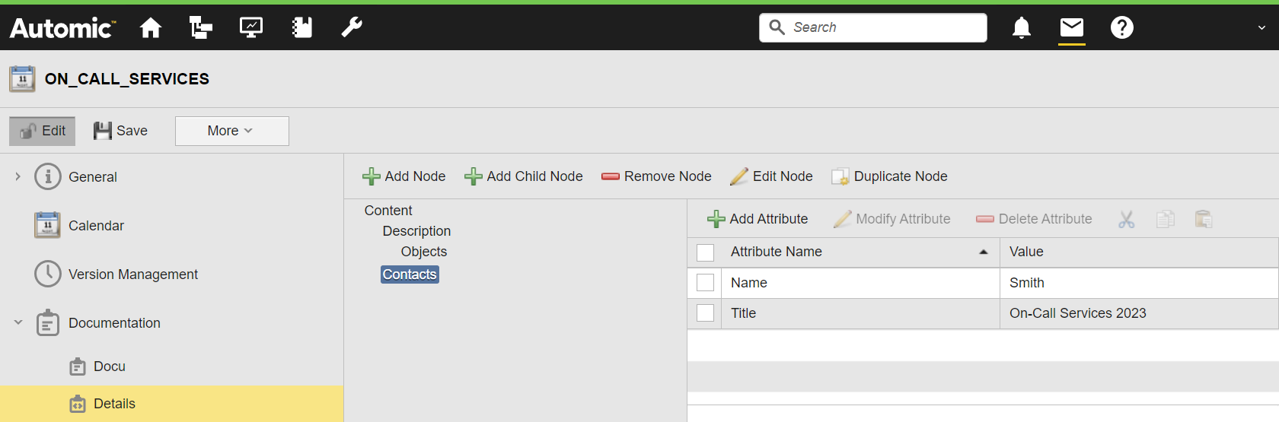Go to the Automic home icon

[x=151, y=28]
